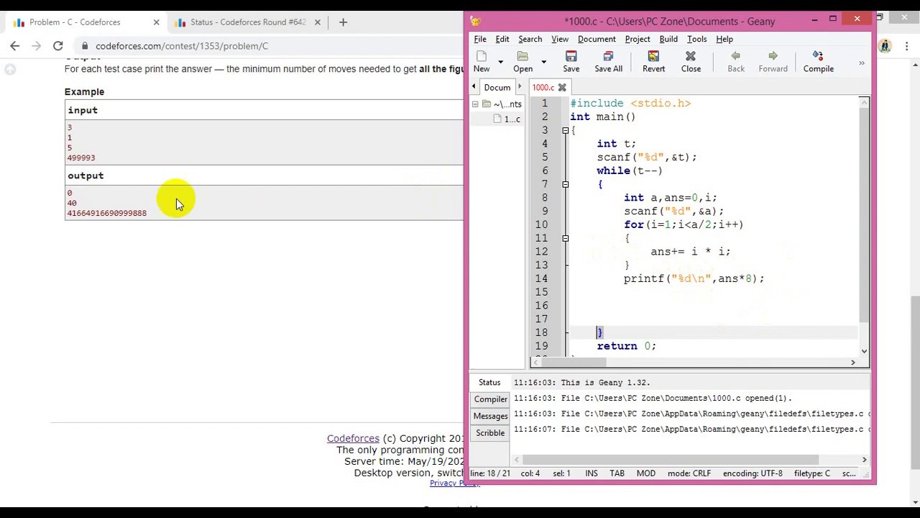Viewport: 920px width, 518px height.
Task: Save the current file using Save icon
Action: pyautogui.click(x=571, y=61)
